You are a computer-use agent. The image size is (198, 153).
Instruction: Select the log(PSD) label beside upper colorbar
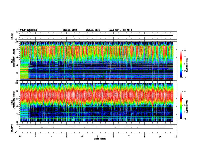(187, 65)
